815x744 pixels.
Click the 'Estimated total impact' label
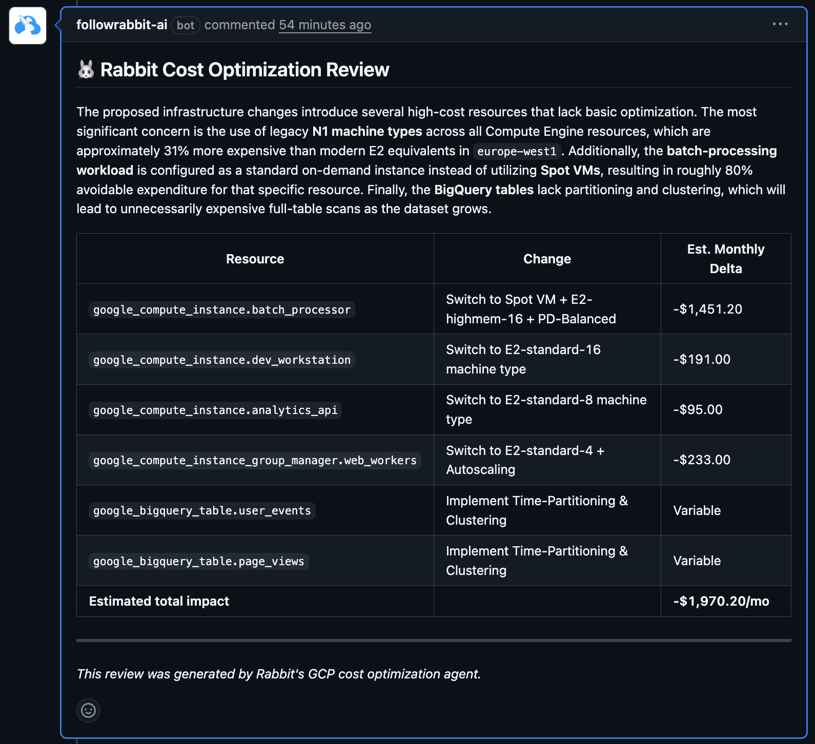pos(159,601)
